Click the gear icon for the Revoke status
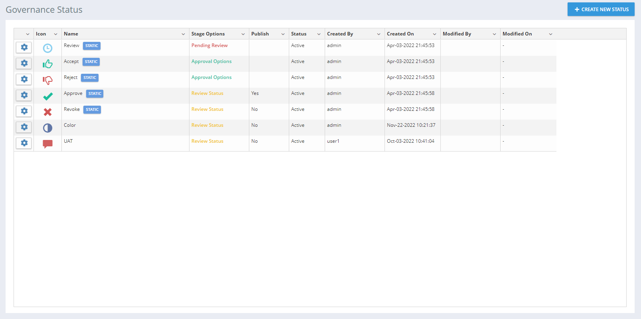Viewport: 641px width, 319px height. pos(24,111)
